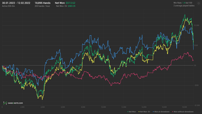Toggle the Net Won EV series label

coord(145,112)
